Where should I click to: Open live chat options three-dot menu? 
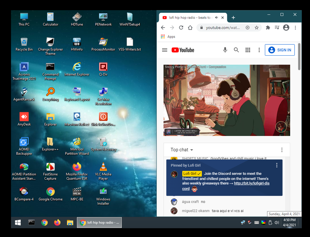(x=282, y=150)
